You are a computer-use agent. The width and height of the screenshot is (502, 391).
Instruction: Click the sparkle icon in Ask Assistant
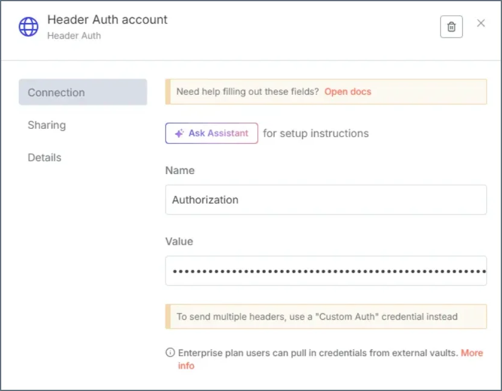[179, 133]
